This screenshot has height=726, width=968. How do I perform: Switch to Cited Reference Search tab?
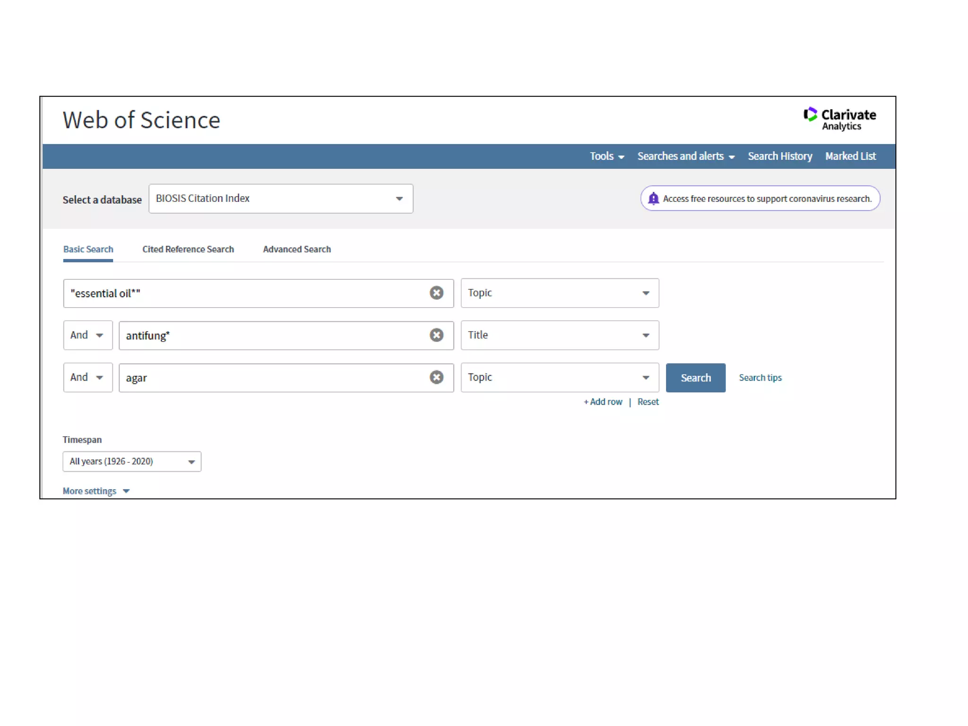pyautogui.click(x=188, y=249)
